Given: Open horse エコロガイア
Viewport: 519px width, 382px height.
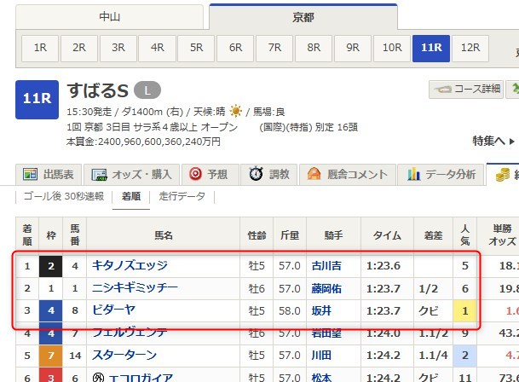Looking at the screenshot, I should tap(141, 378).
